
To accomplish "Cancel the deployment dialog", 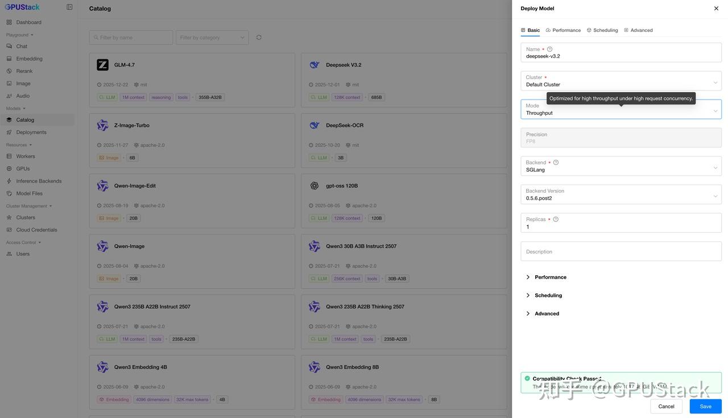I will tap(667, 407).
